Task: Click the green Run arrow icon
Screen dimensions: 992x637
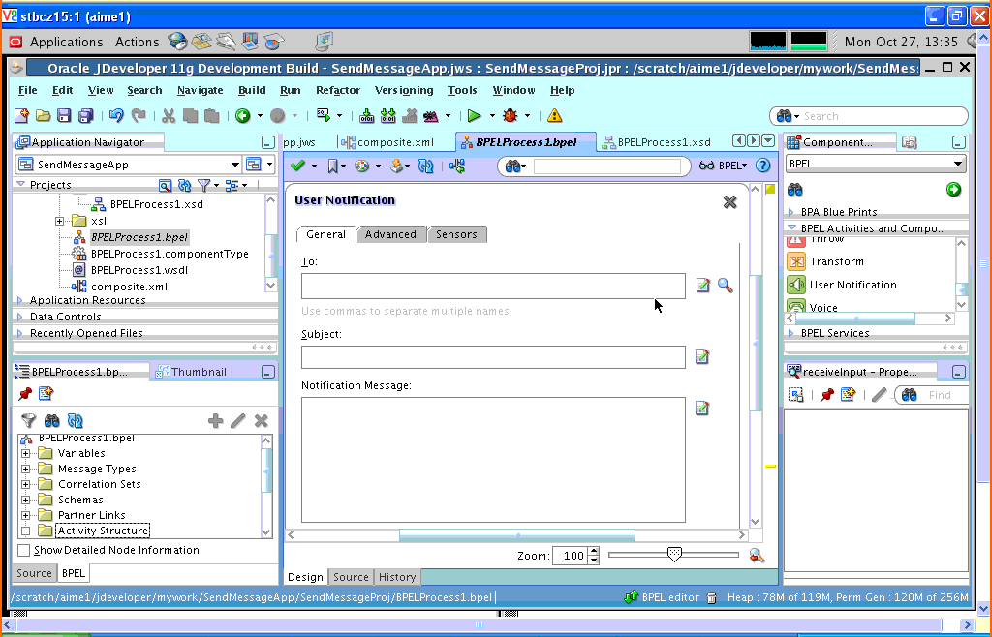Action: point(474,115)
